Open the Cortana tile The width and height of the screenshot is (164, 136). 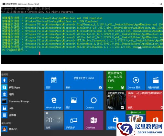[93, 100]
